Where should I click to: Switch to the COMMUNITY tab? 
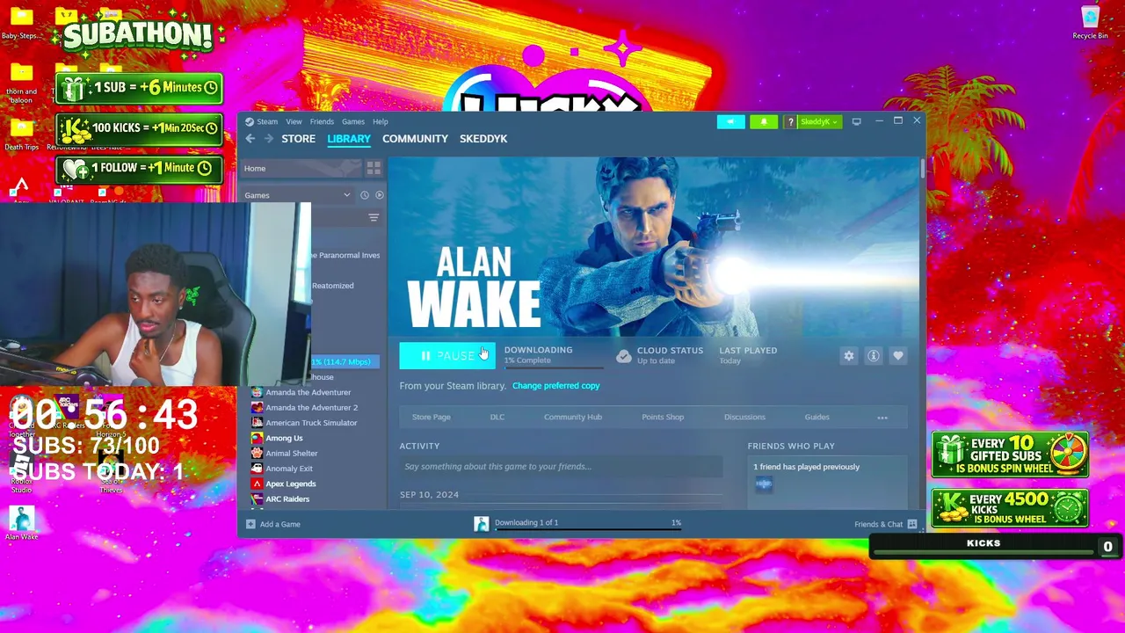tap(415, 139)
